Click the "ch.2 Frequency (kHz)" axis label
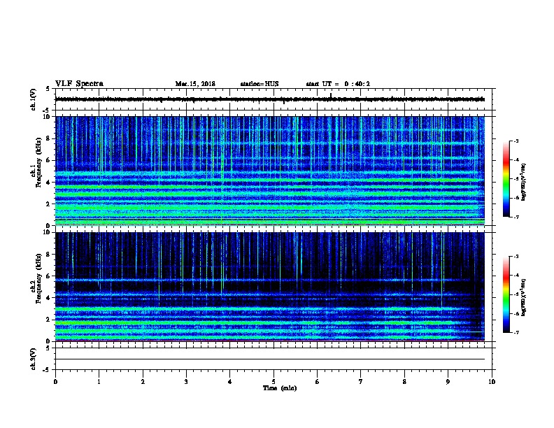 [x=36, y=278]
